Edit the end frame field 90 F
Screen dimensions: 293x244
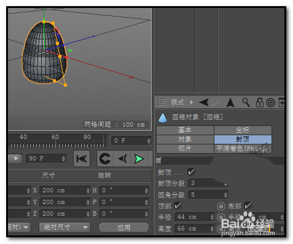(44, 159)
